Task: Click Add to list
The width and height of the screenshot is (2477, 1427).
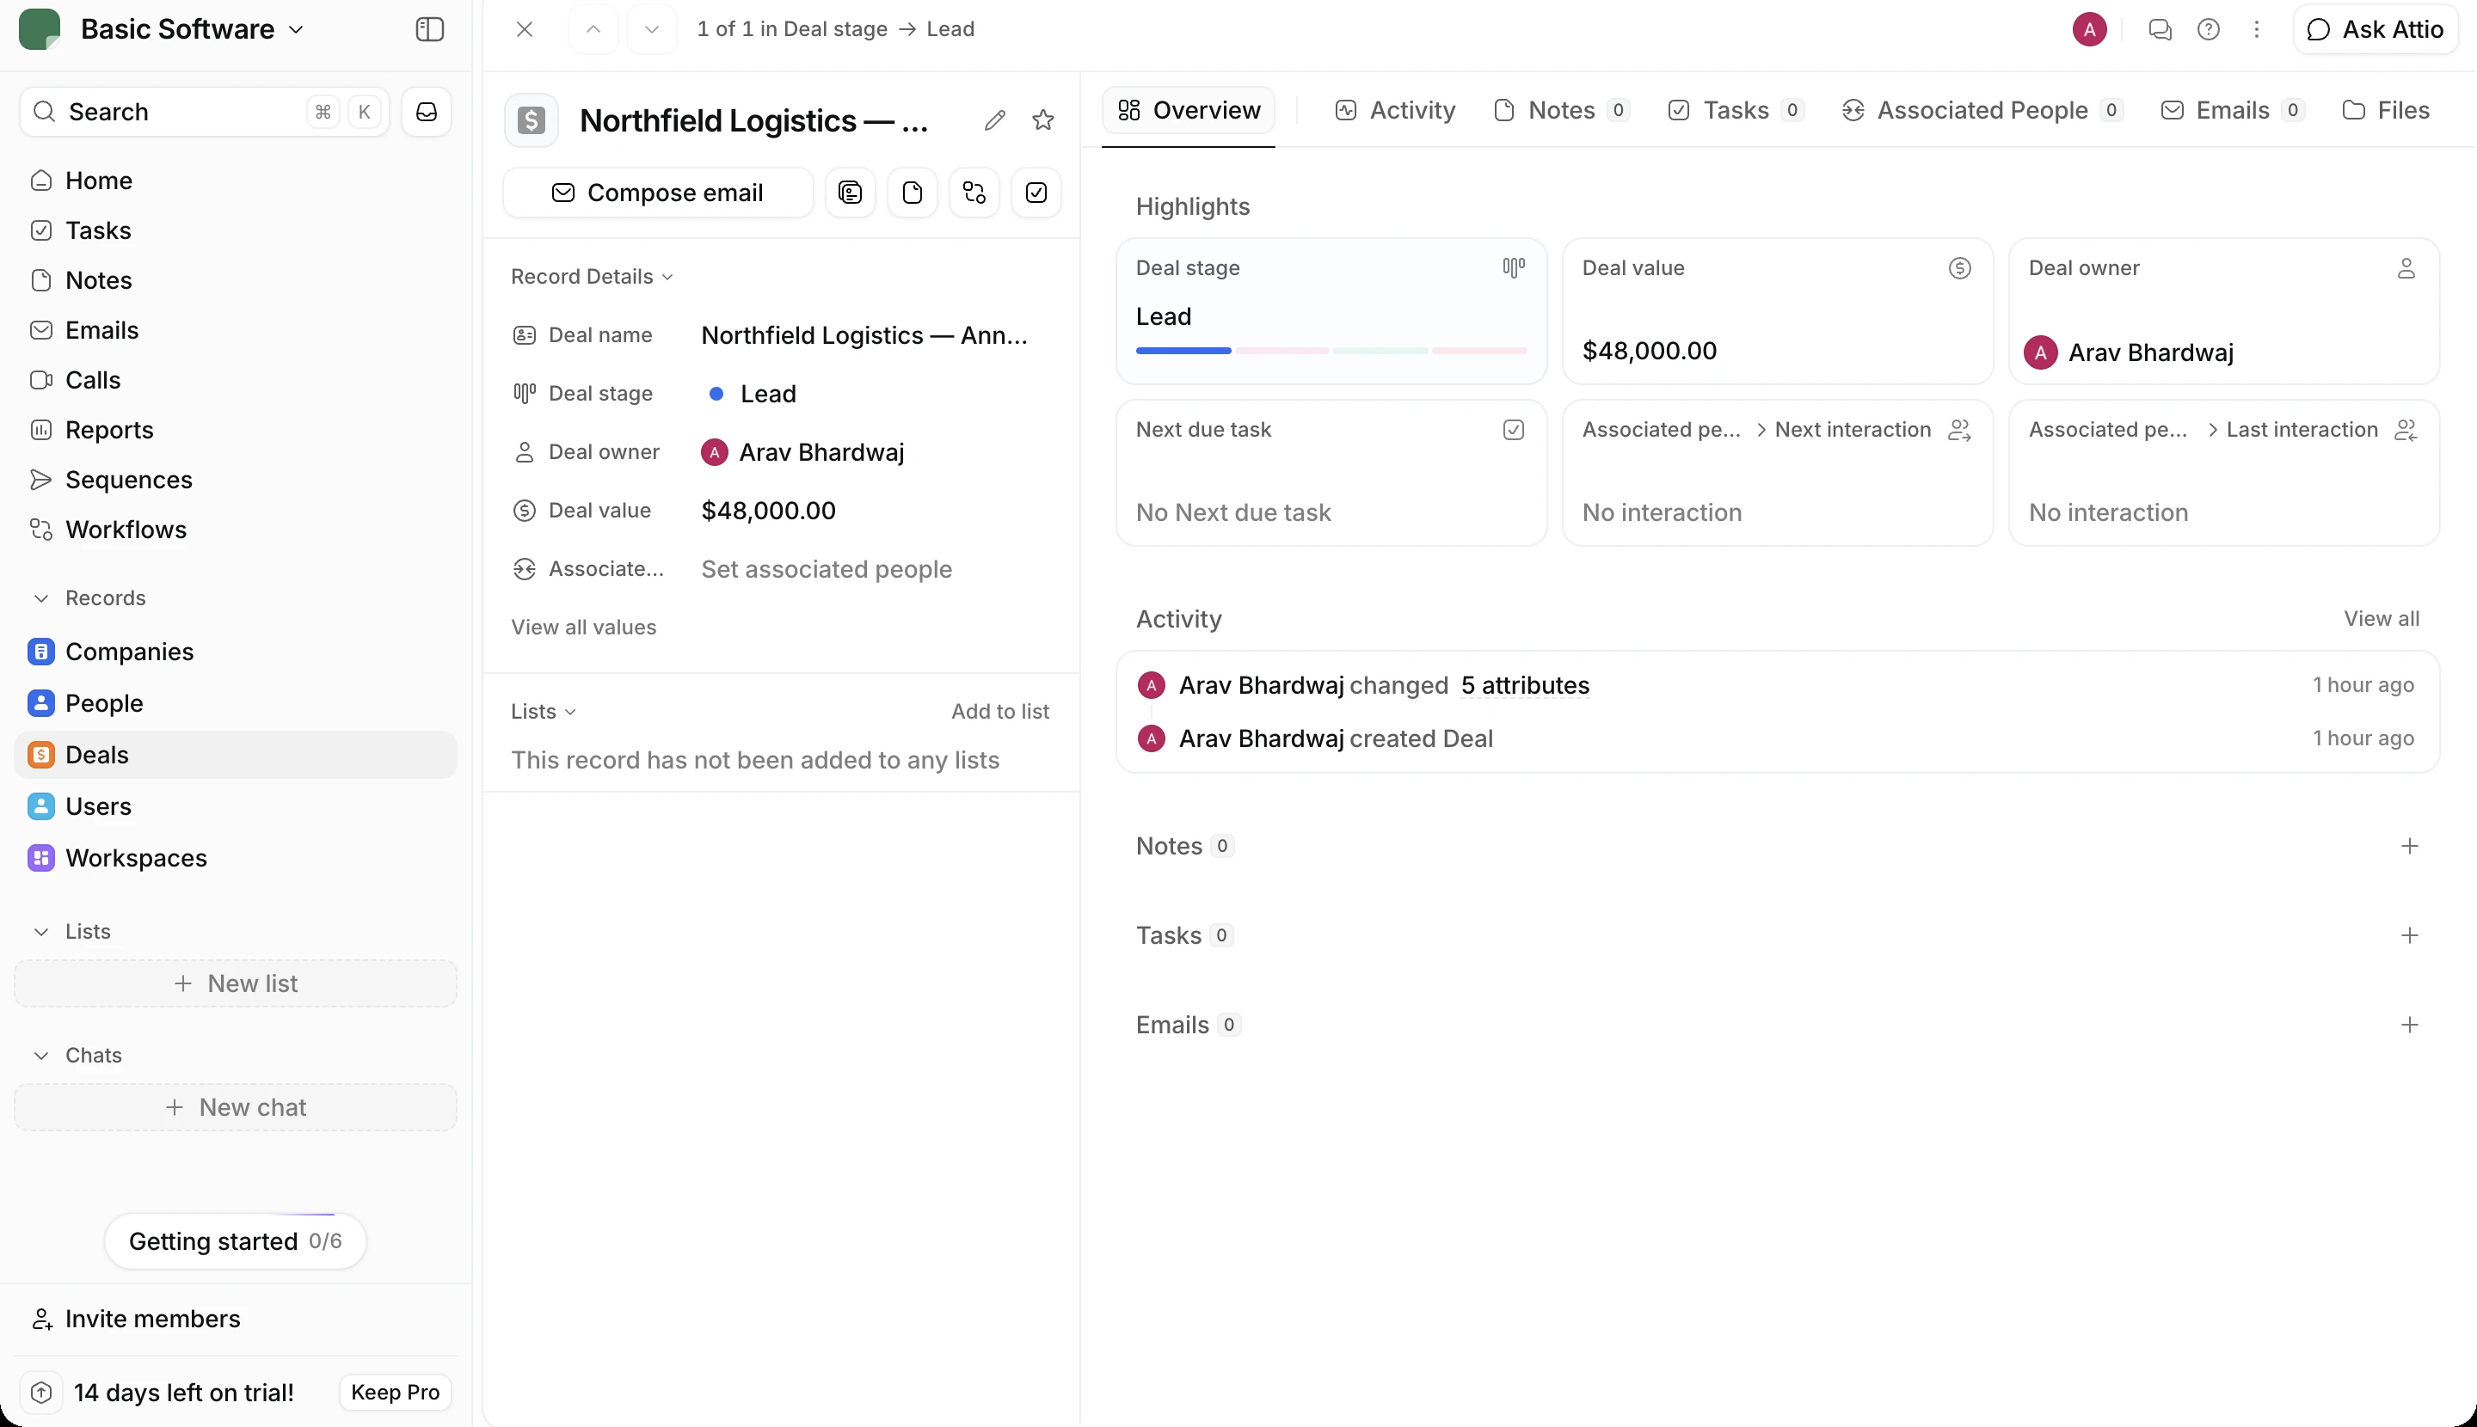Action: [x=999, y=712]
